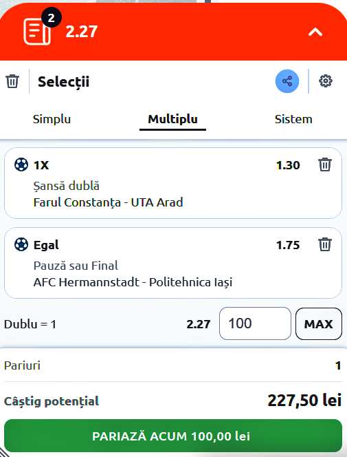
Task: Open bet slip settings gear
Action: click(326, 81)
